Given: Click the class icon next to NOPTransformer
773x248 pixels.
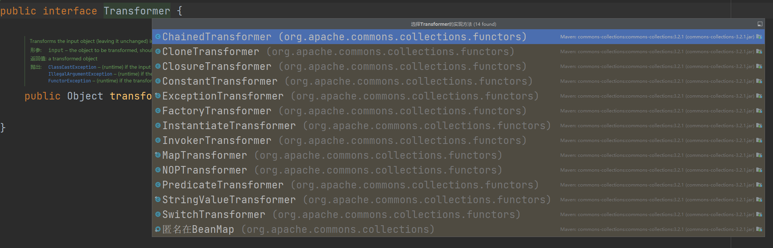Looking at the screenshot, I should (158, 170).
